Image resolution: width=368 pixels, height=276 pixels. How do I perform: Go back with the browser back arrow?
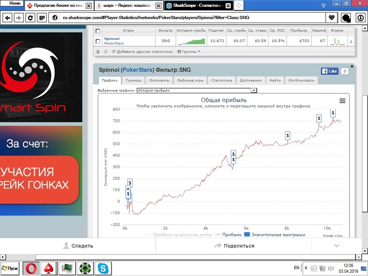(x=8, y=18)
